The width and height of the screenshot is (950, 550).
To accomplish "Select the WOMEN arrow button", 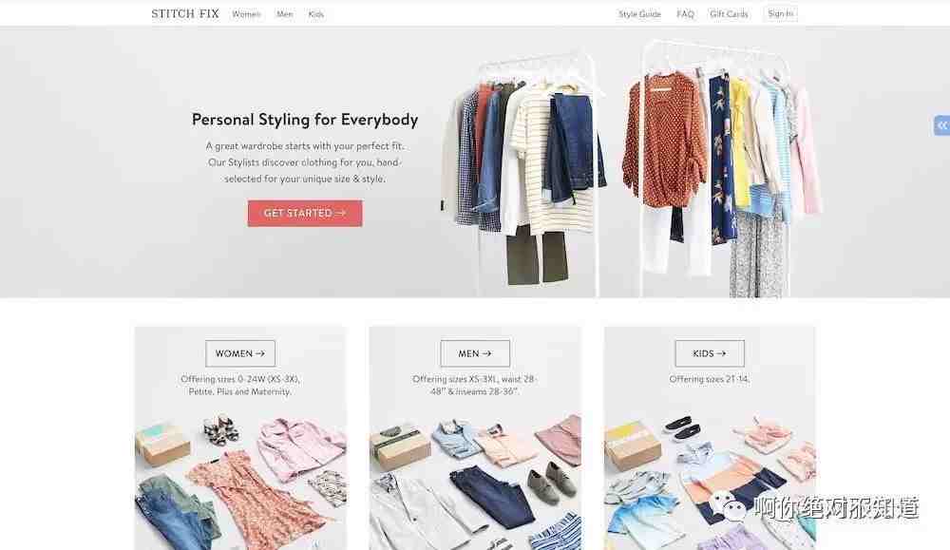I will 240,353.
